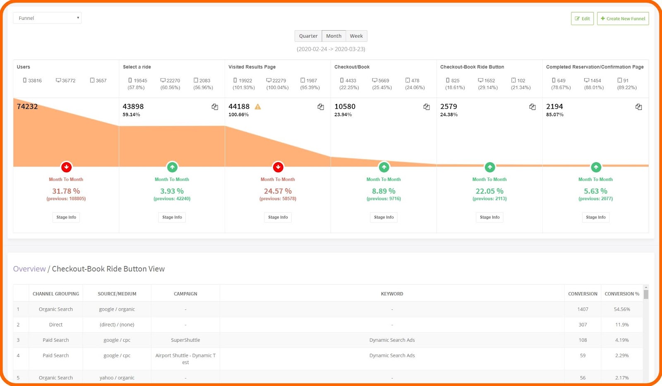Click the desktop icon beside 22270 in Select a ride
The height and width of the screenshot is (386, 662).
(x=163, y=80)
